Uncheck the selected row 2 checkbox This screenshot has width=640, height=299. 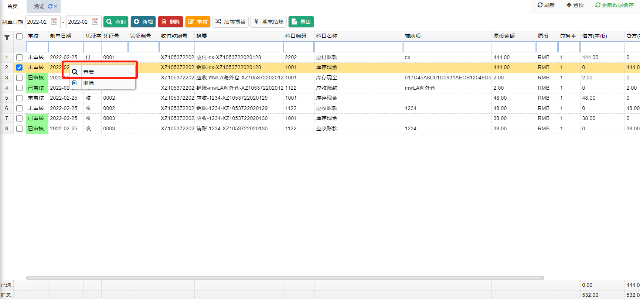click(20, 68)
